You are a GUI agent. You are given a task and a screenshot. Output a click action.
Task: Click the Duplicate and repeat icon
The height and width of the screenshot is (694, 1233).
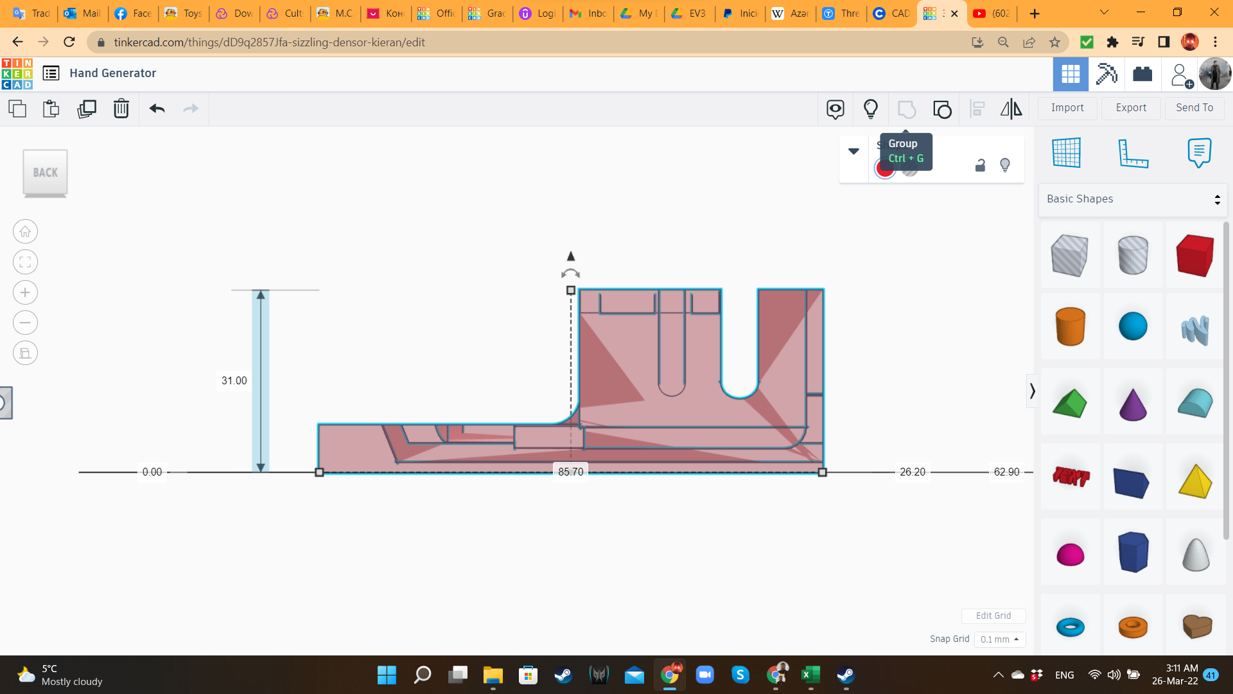pyautogui.click(x=86, y=109)
